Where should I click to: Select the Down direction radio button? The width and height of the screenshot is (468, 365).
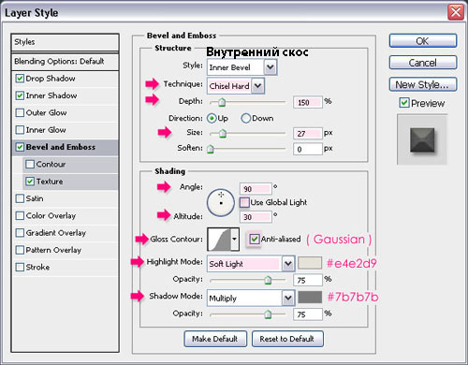[246, 119]
